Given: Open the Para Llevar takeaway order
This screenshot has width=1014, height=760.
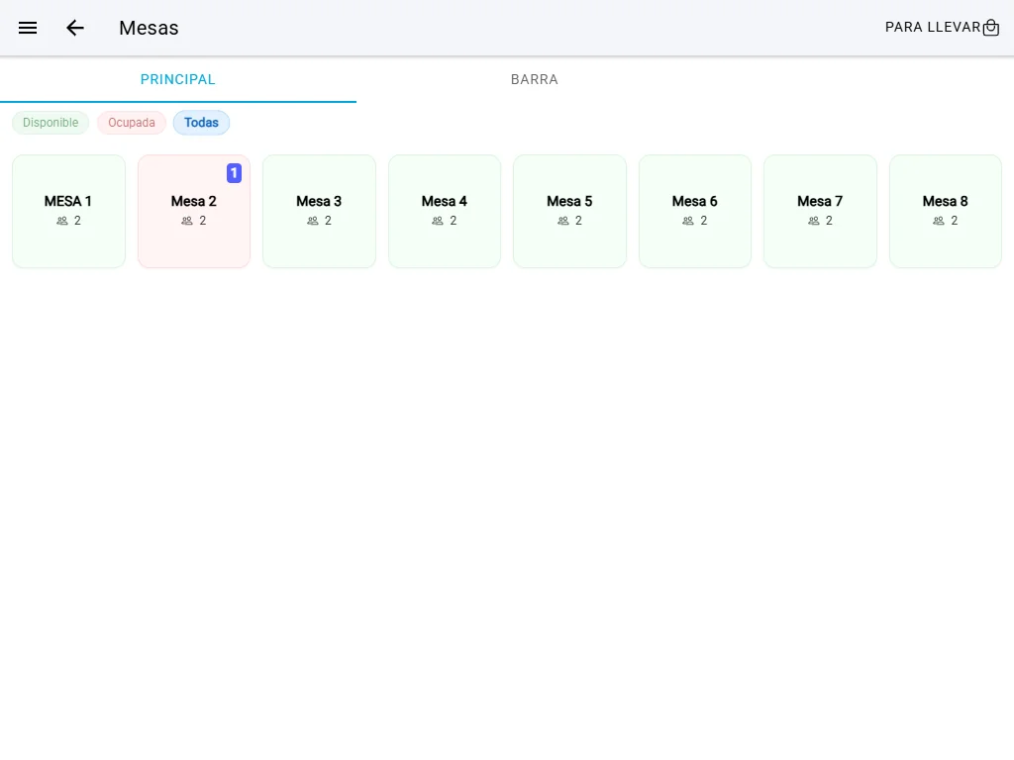Looking at the screenshot, I should (x=942, y=28).
